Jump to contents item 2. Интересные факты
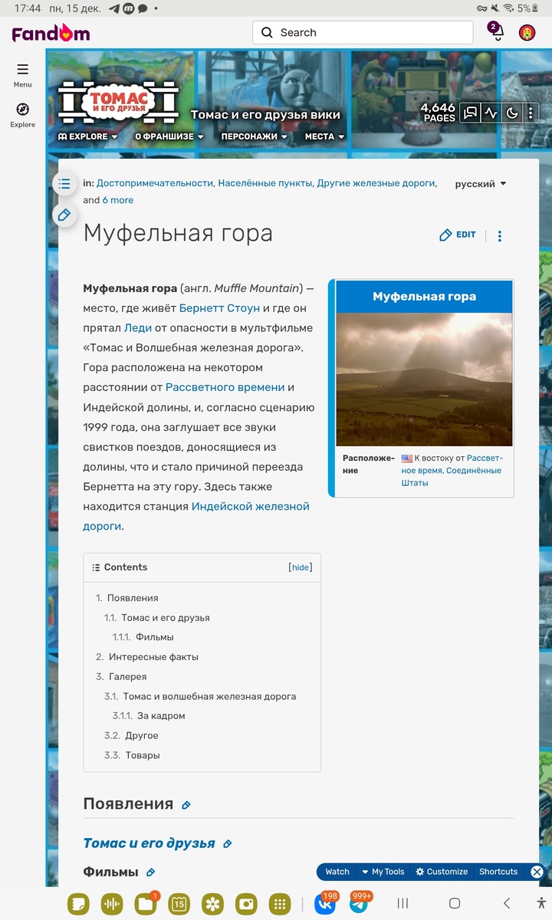The height and width of the screenshot is (920, 552). 147,657
